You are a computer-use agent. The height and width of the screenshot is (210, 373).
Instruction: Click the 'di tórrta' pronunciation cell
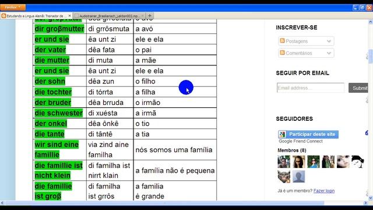(110, 92)
